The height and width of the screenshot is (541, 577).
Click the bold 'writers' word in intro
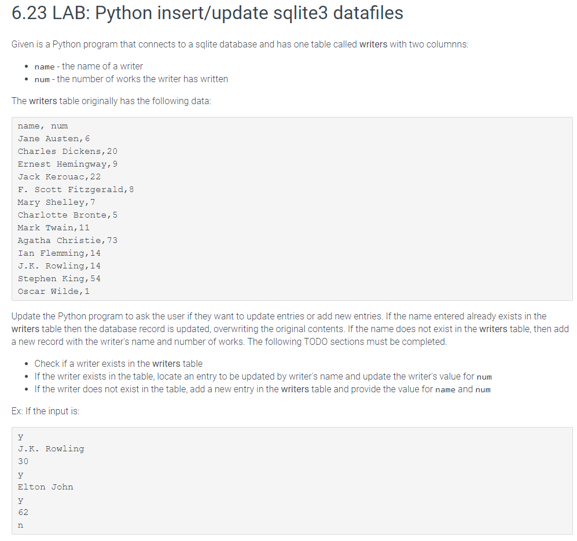373,45
